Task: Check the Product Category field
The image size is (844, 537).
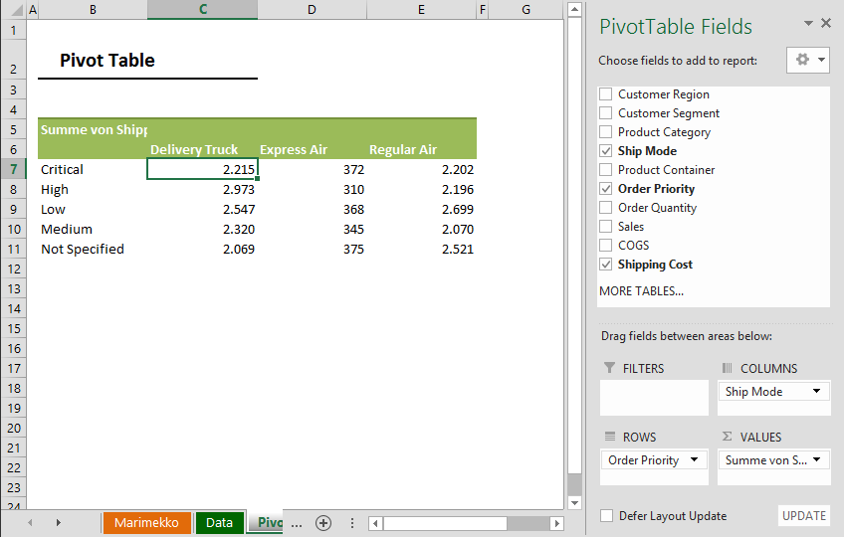Action: pyautogui.click(x=605, y=132)
